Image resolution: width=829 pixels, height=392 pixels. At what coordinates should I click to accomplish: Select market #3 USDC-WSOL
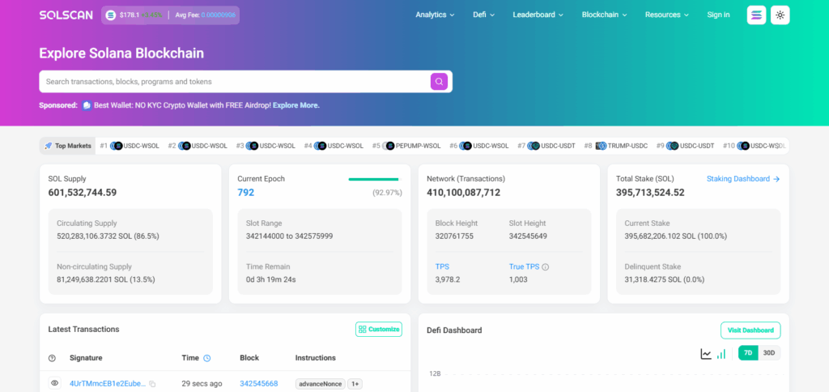pyautogui.click(x=266, y=146)
